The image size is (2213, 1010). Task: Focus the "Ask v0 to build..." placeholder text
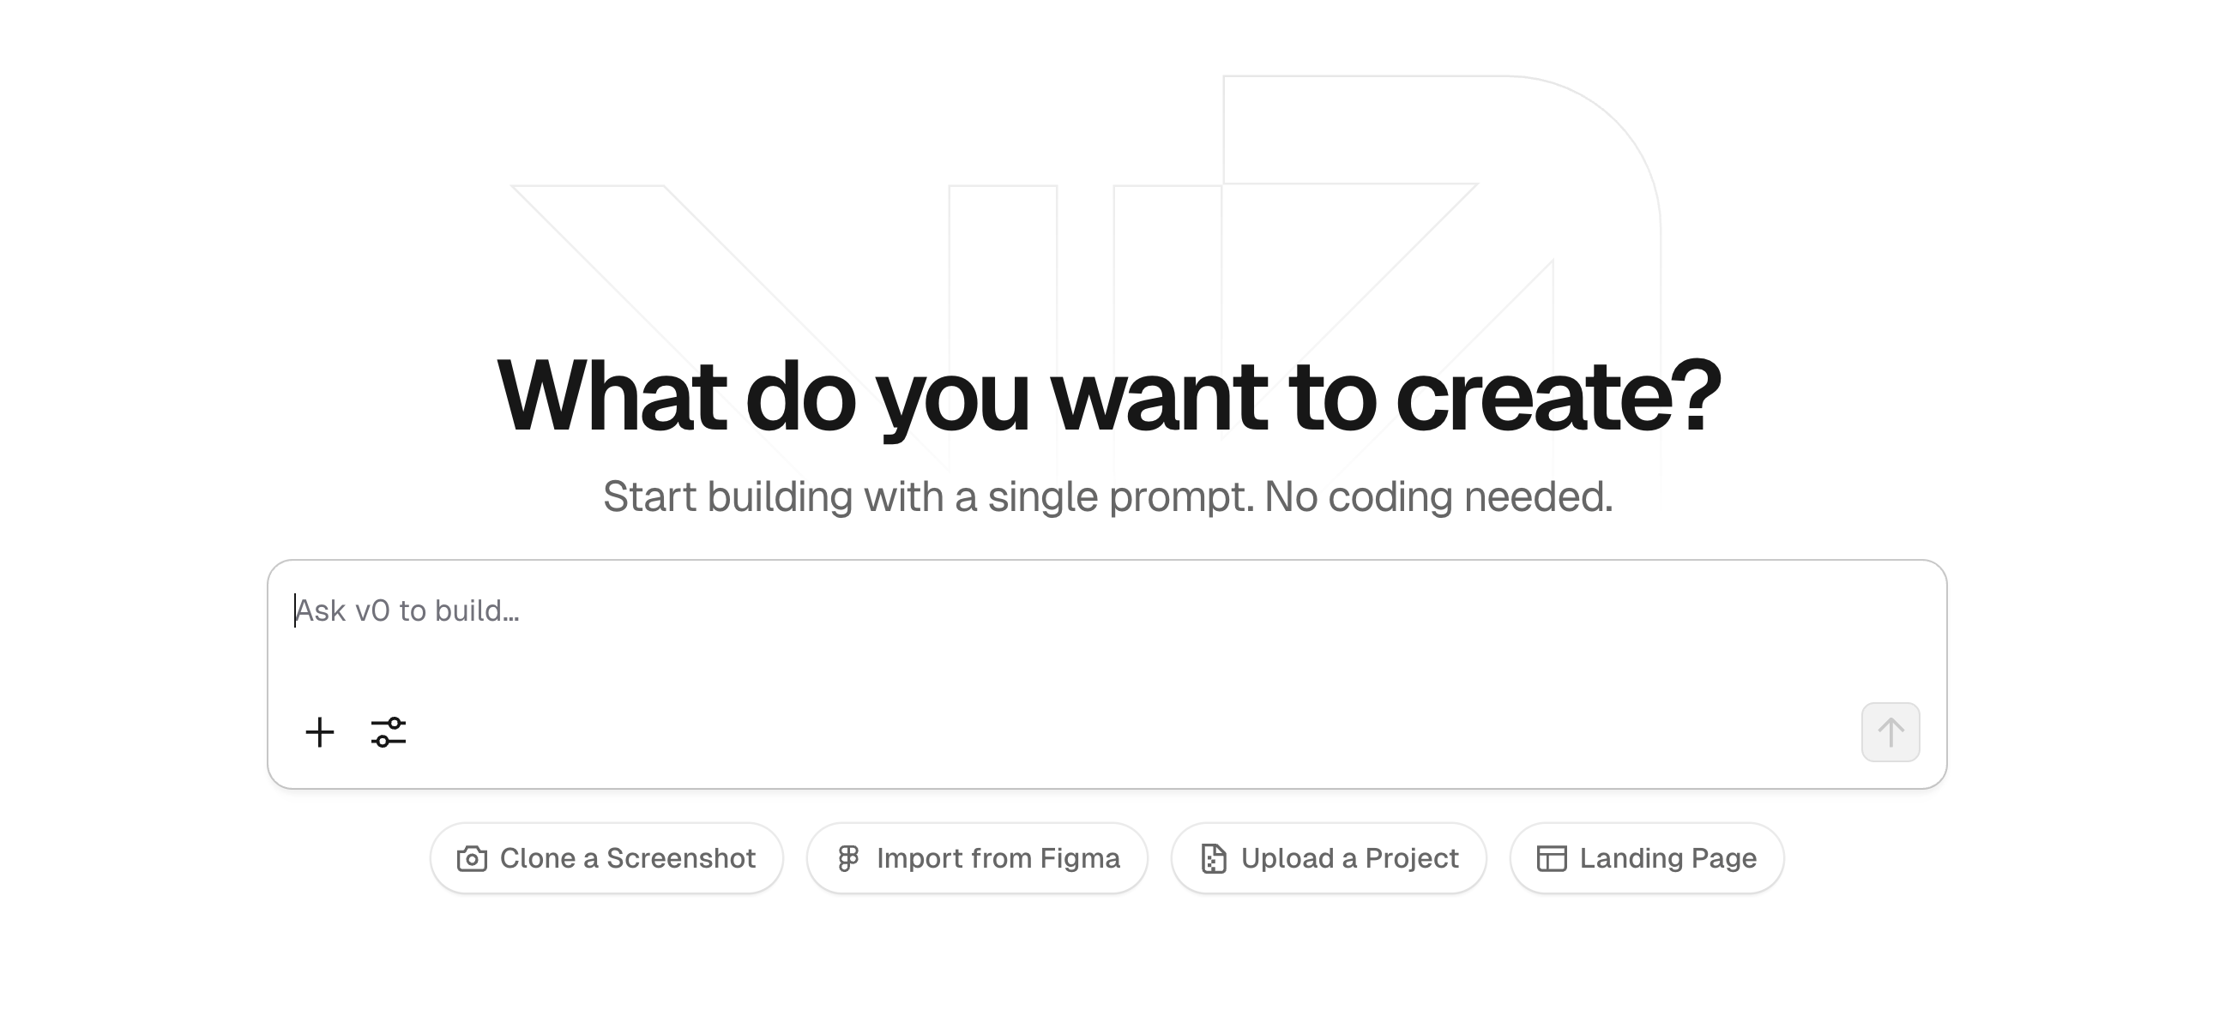(407, 610)
